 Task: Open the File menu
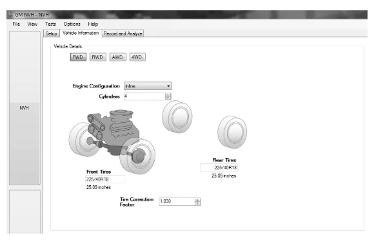(x=16, y=24)
